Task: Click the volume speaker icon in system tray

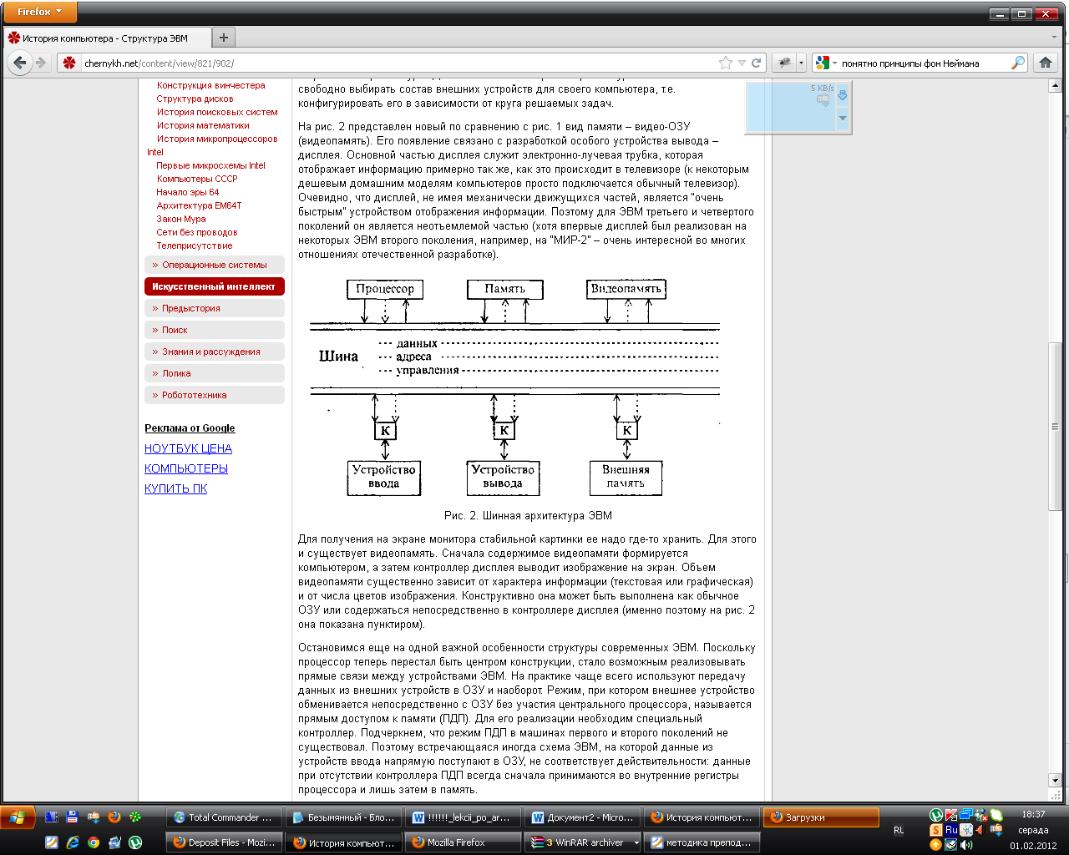Action: pos(966,844)
